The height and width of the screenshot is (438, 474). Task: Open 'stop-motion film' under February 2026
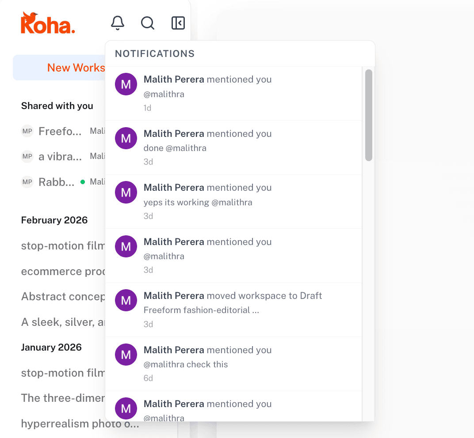click(x=63, y=245)
